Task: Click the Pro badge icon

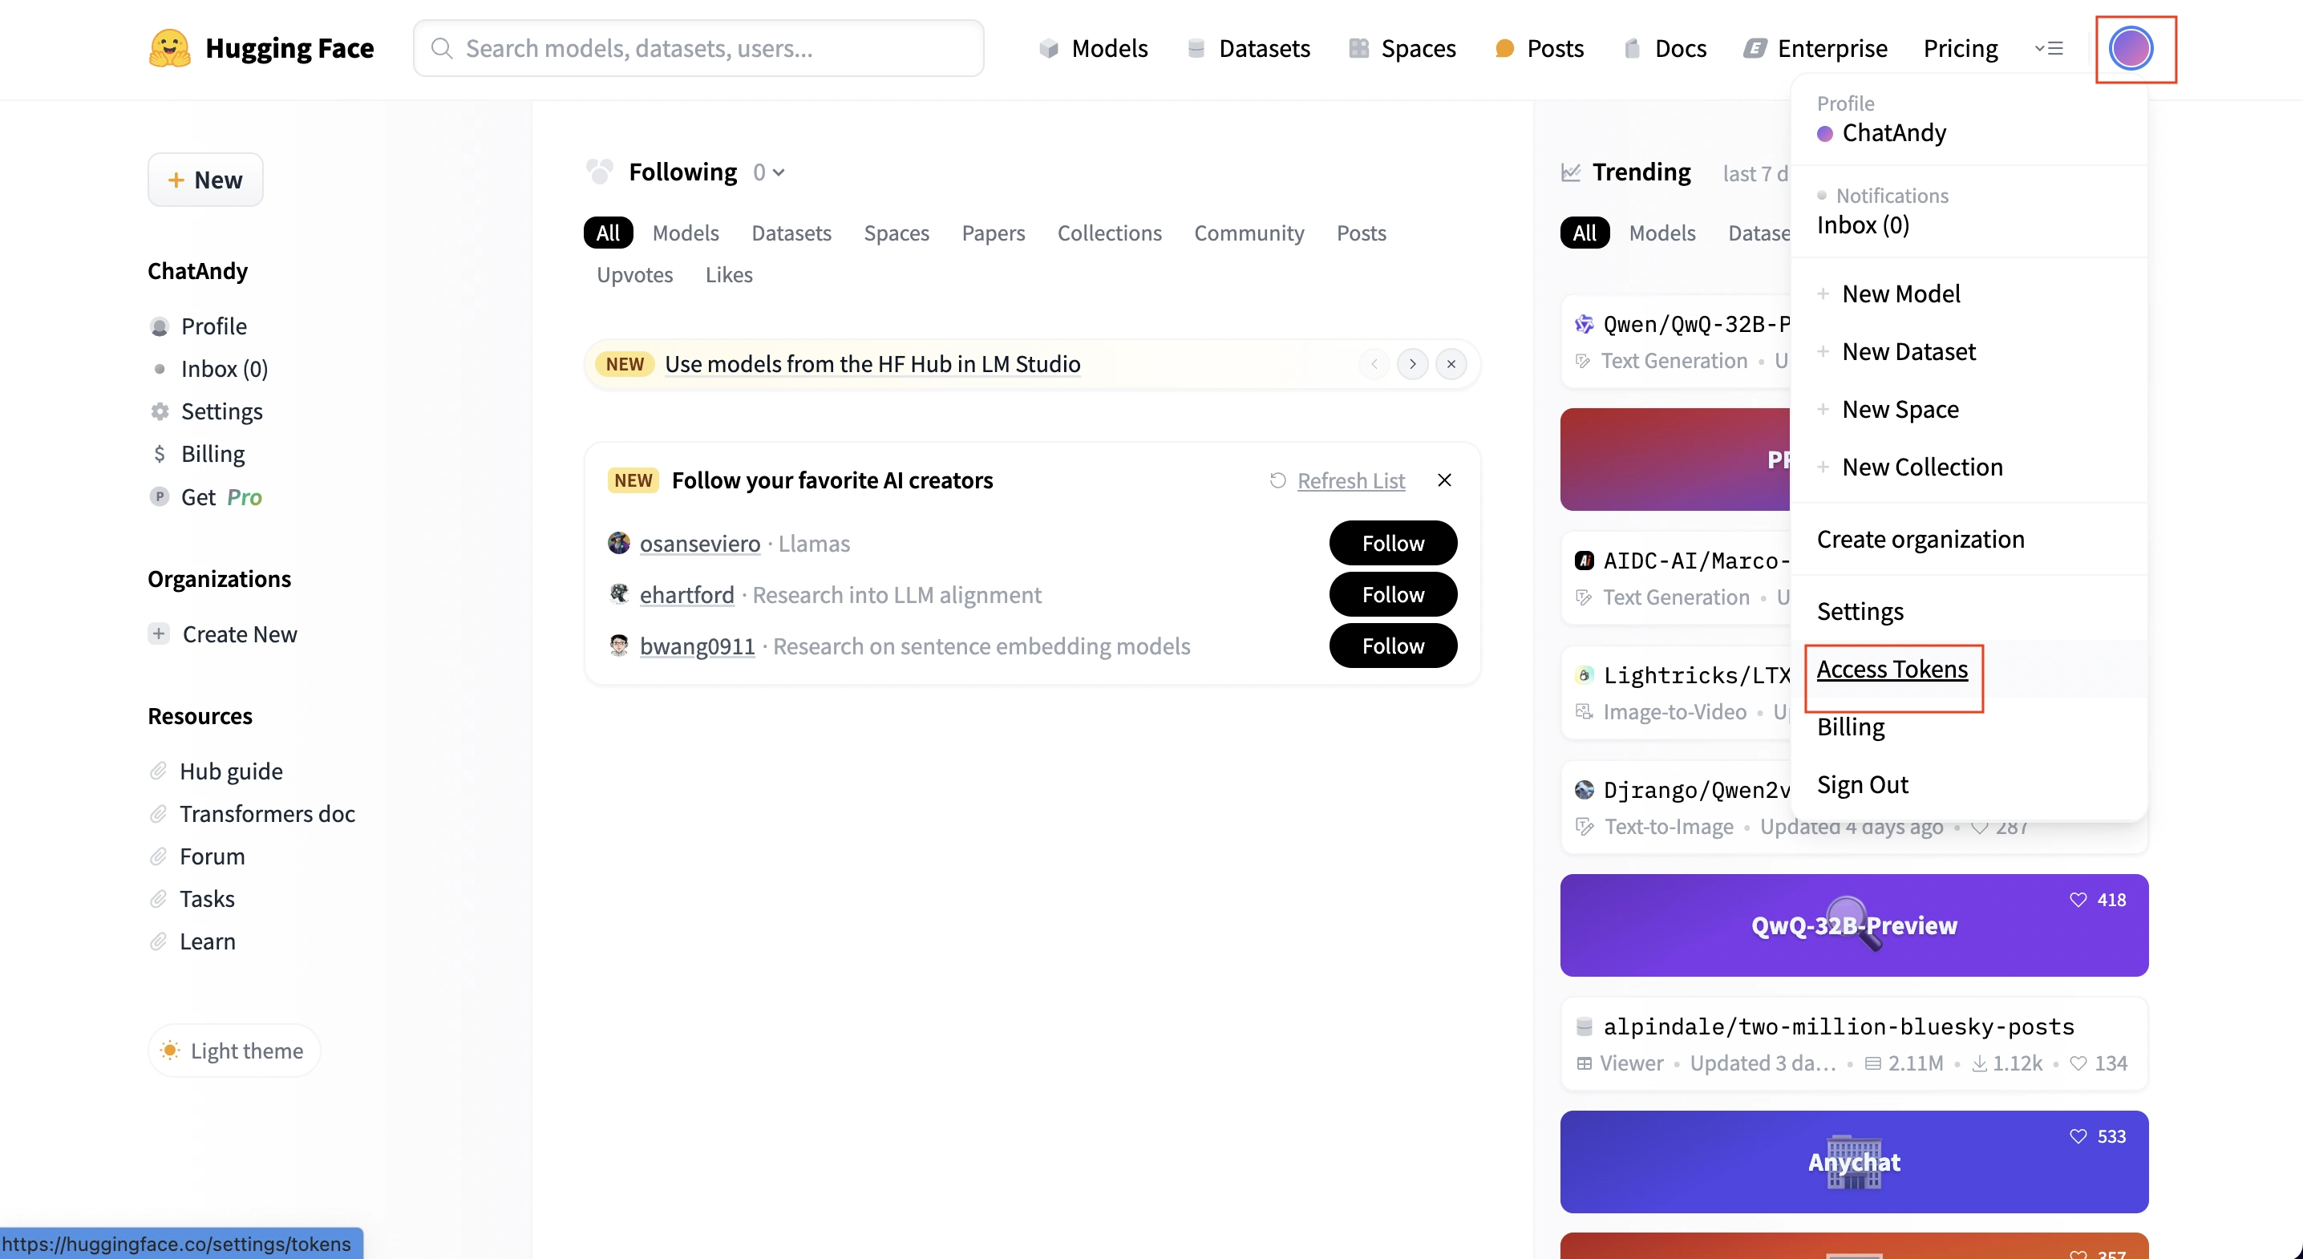Action: (159, 496)
